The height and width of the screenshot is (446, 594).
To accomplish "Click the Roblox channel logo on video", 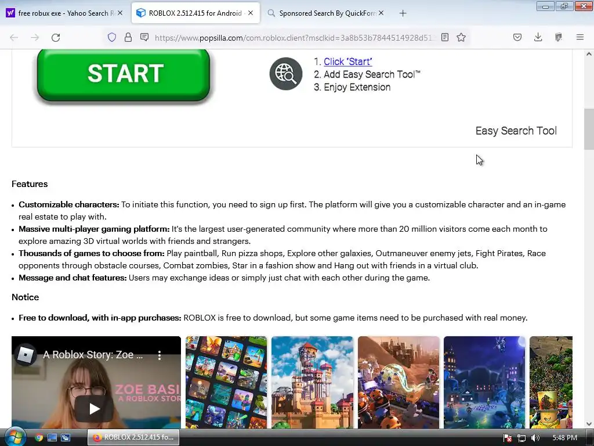I will [25, 355].
